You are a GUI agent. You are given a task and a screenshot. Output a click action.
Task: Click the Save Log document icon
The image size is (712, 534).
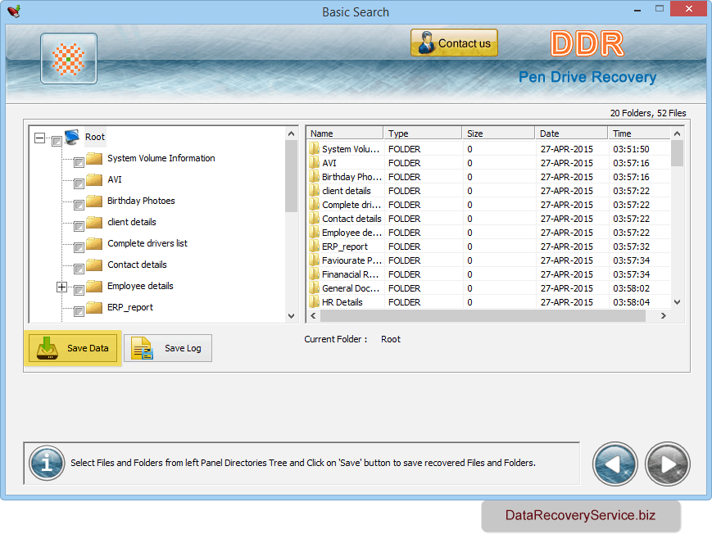coord(142,348)
